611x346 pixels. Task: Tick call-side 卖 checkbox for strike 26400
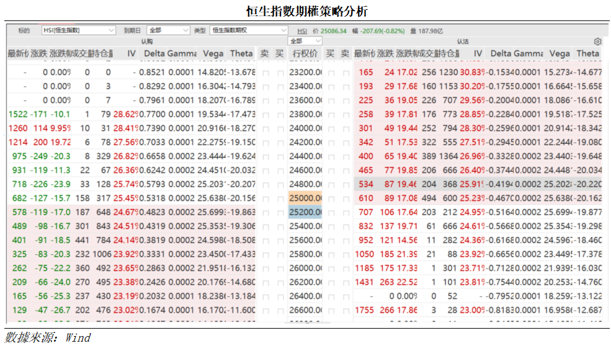[265, 297]
